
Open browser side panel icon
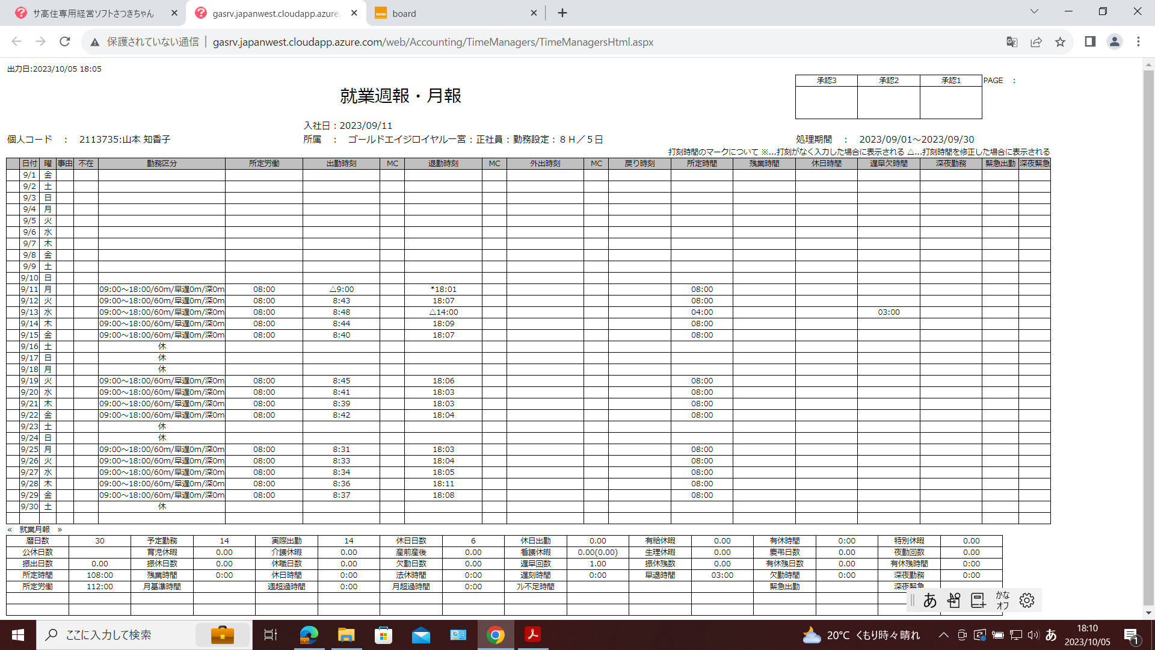coord(1090,42)
